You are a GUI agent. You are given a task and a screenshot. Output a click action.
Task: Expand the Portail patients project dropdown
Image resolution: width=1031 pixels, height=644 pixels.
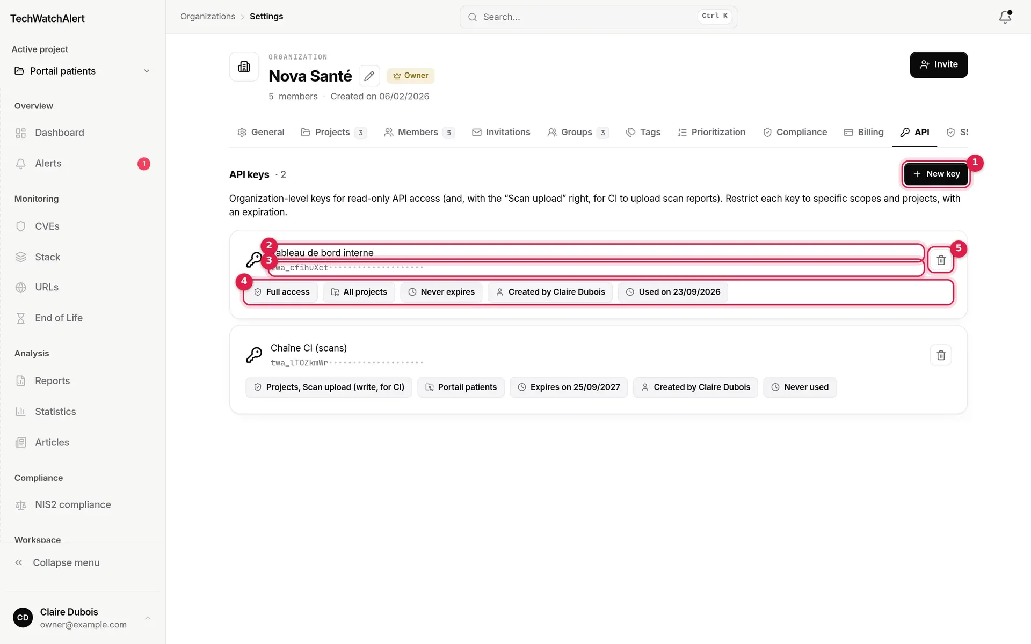pos(82,71)
